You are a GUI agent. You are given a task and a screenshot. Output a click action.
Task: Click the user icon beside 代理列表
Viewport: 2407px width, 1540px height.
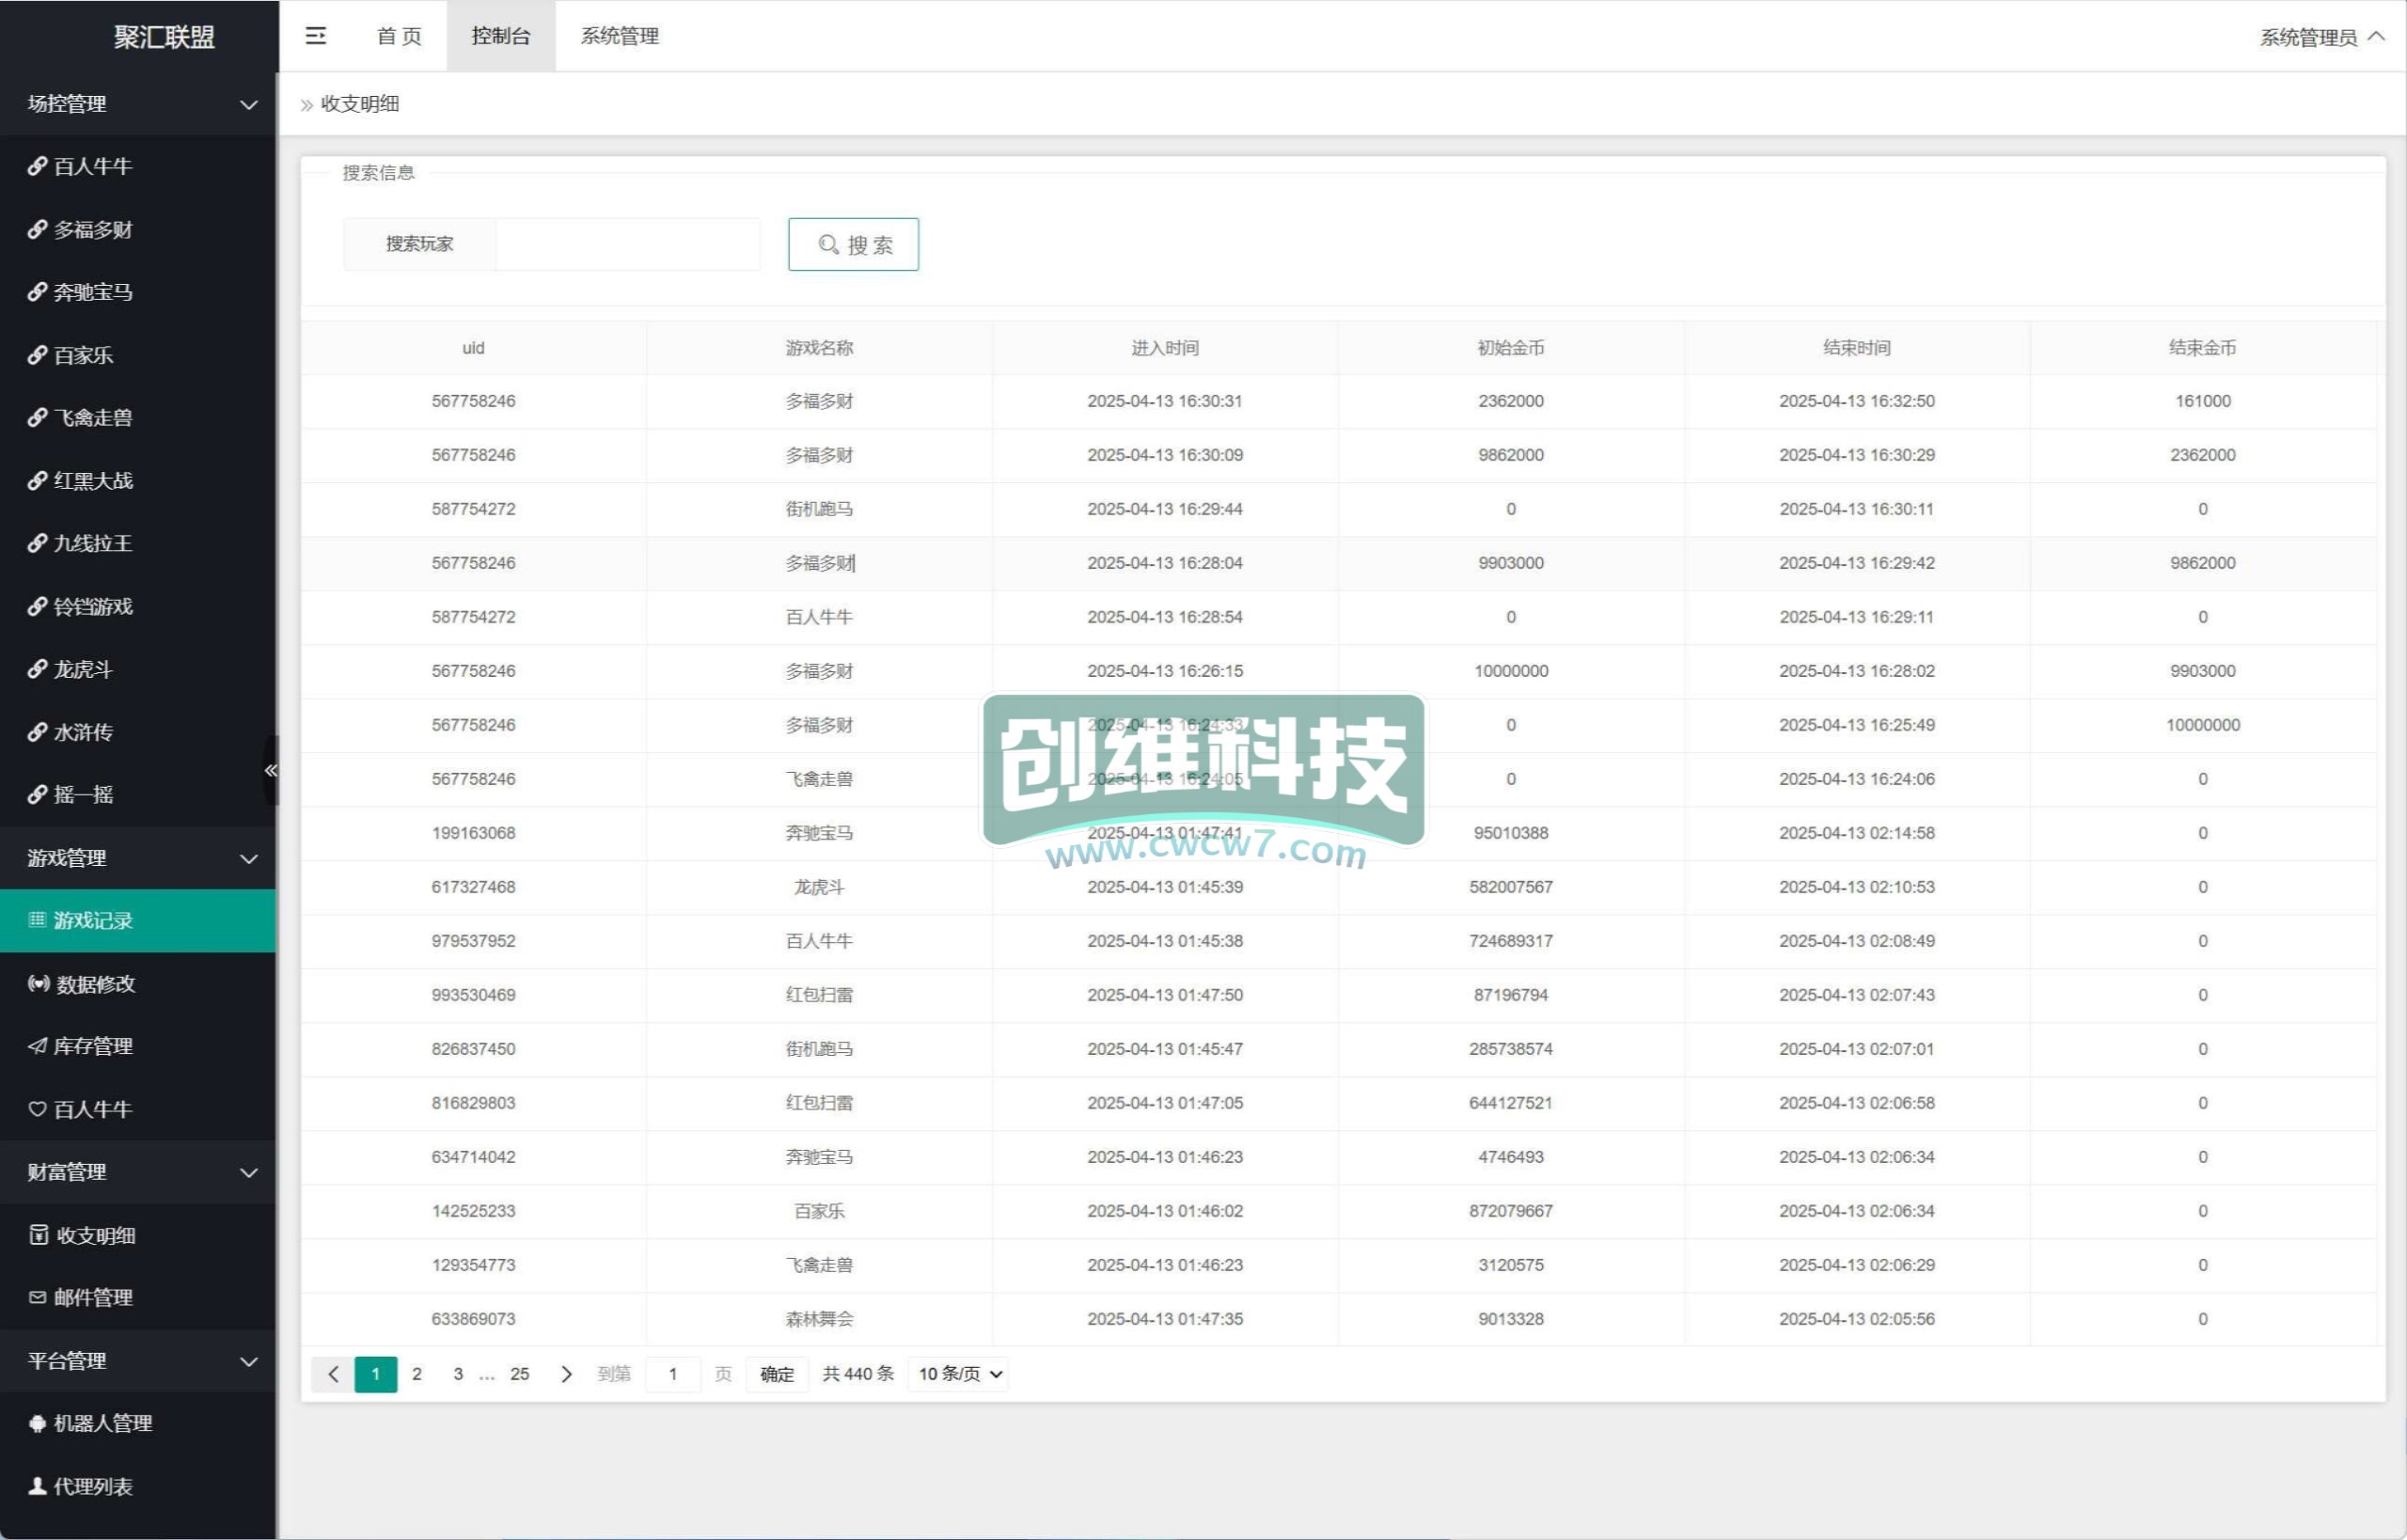(37, 1486)
